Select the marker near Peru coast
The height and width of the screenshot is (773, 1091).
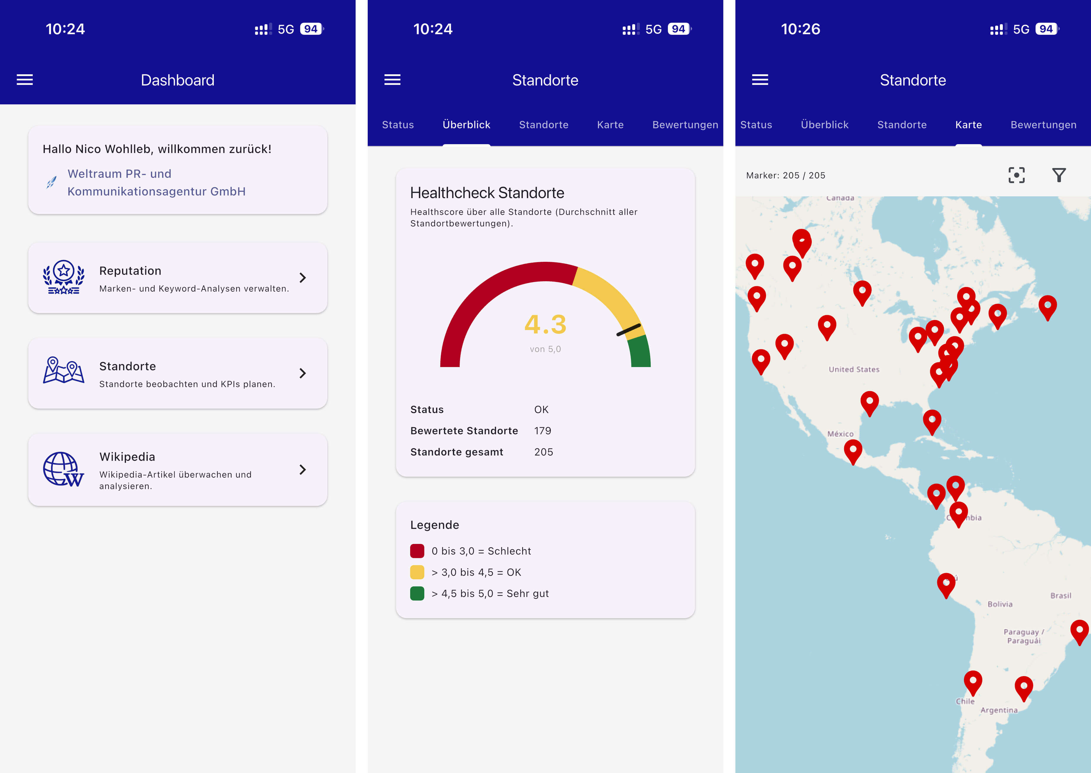click(x=946, y=585)
